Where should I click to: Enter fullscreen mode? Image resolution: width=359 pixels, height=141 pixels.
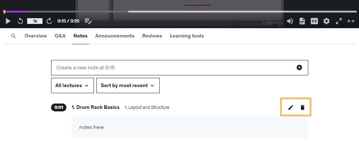click(x=339, y=21)
